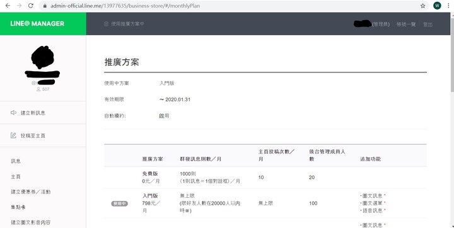Click the 主頁投稿次數／月 column header
This screenshot has height=228, width=454.
pos(276,156)
